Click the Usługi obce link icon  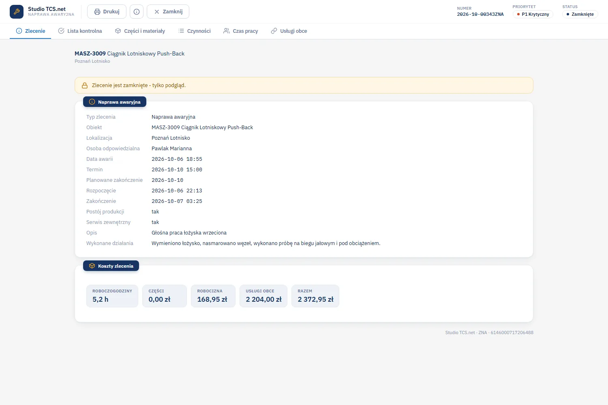(274, 31)
